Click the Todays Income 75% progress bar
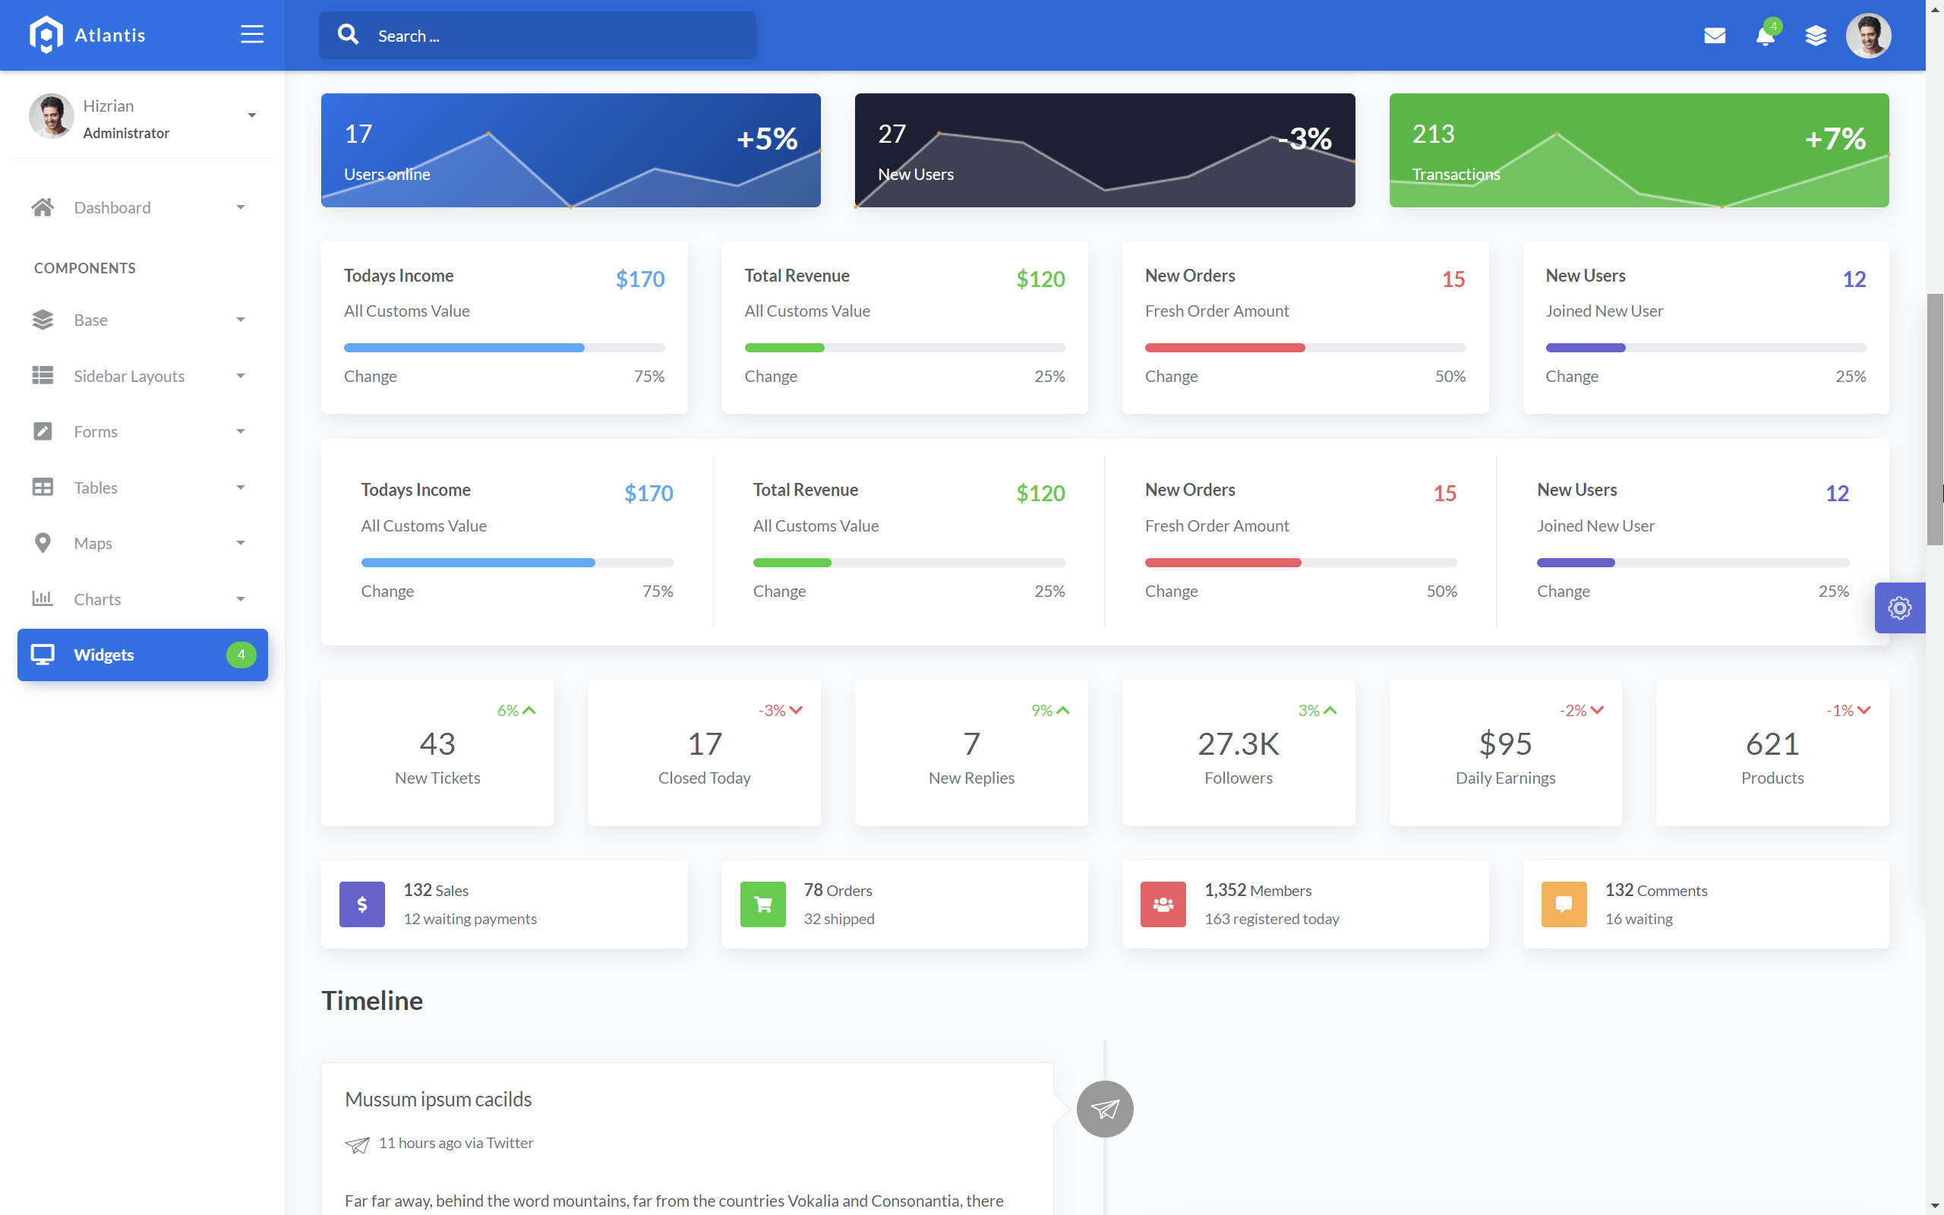The width and height of the screenshot is (1944, 1215). tap(503, 347)
